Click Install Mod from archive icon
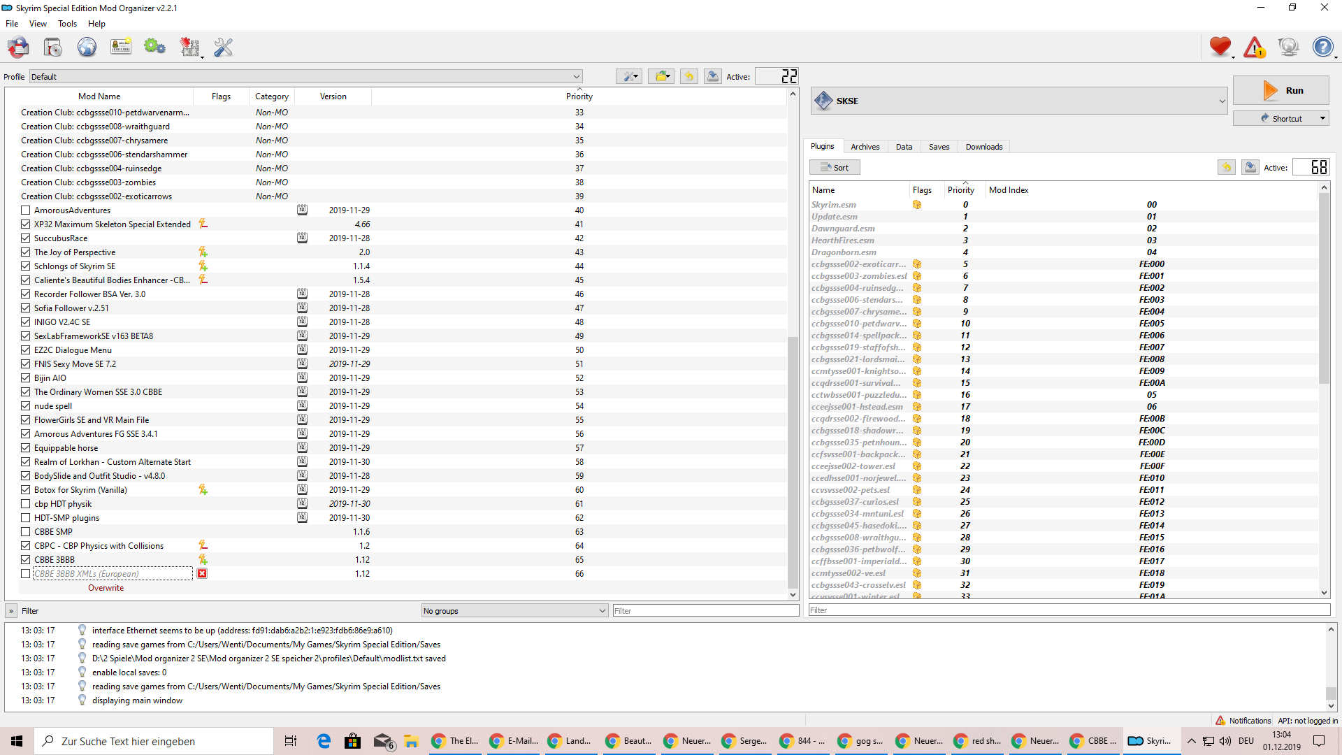 point(52,48)
